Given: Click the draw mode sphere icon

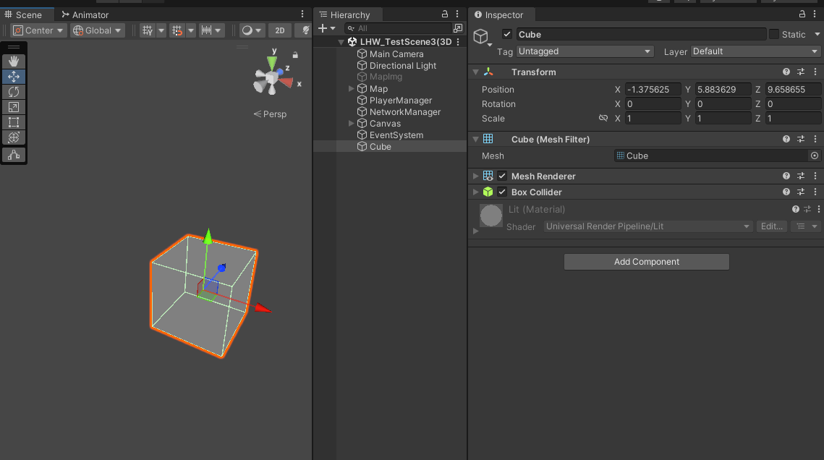Looking at the screenshot, I should click(x=247, y=30).
